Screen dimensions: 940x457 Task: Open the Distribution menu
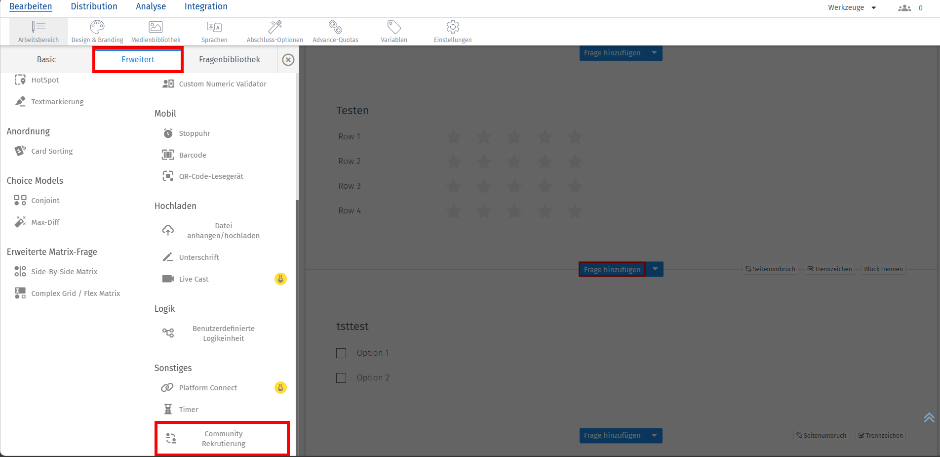point(94,6)
